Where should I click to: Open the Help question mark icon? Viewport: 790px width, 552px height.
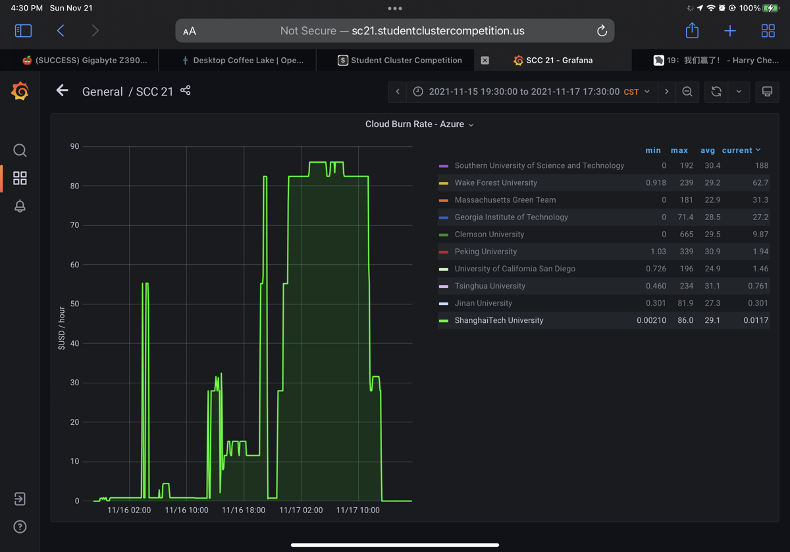click(20, 526)
